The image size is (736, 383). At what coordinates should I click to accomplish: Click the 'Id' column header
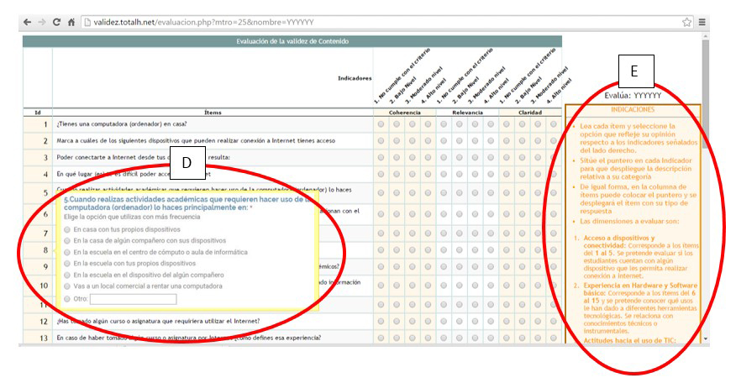[38, 113]
